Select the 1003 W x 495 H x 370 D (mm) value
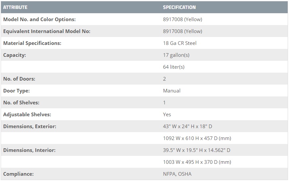This screenshot has height=181, width=289. click(x=197, y=162)
